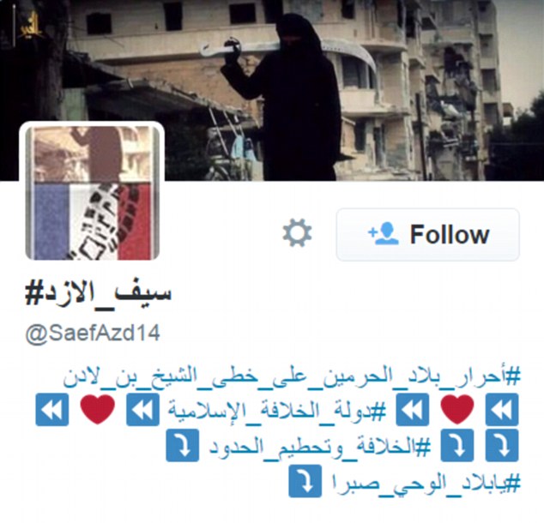Open the profile avatar picture
Image resolution: width=544 pixels, height=523 pixels.
point(92,192)
